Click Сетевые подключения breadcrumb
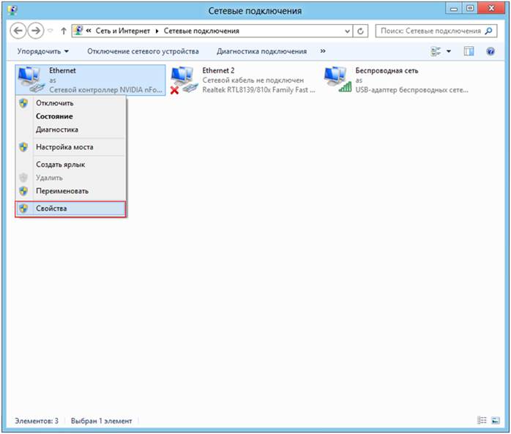511x434 pixels. (201, 31)
